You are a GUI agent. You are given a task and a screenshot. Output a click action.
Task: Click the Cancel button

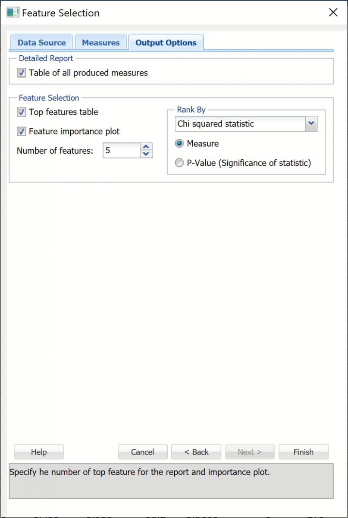(142, 452)
